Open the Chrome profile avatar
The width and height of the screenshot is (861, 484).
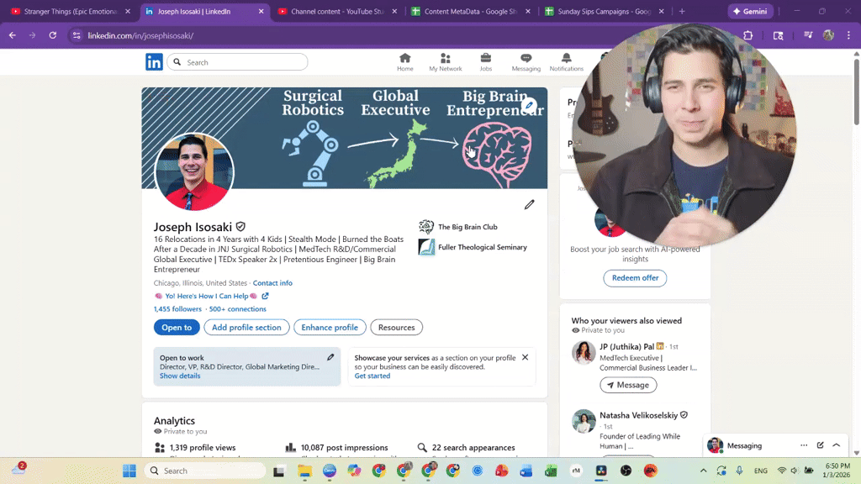click(828, 35)
